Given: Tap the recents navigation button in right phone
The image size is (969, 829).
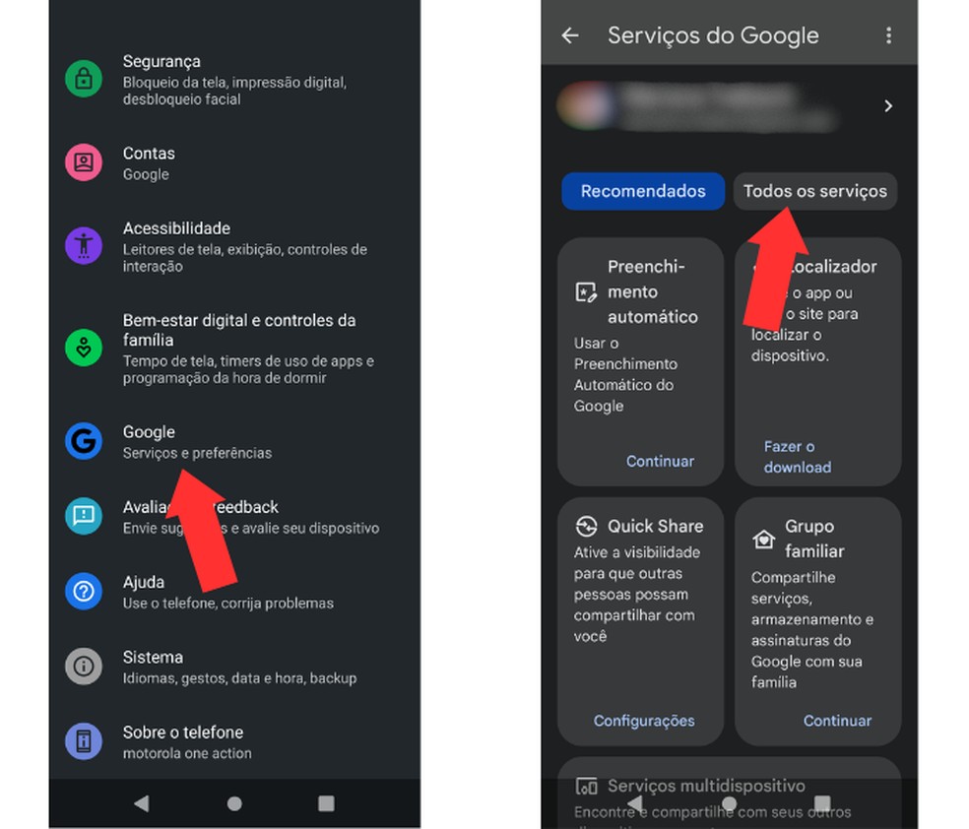Looking at the screenshot, I should point(822,802).
